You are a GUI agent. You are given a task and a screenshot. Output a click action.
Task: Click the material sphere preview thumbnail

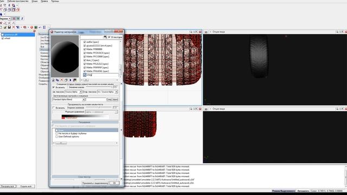65,56
